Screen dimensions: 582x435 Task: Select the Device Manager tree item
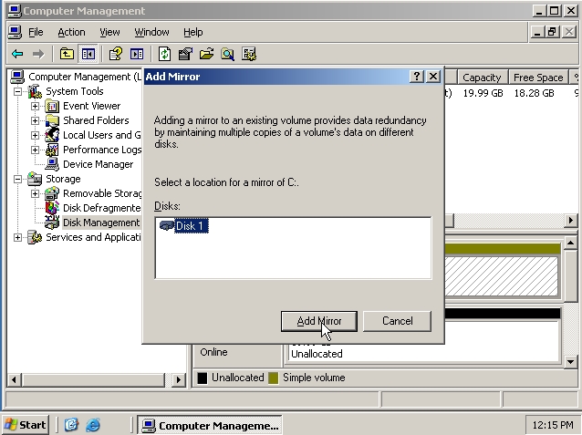98,164
